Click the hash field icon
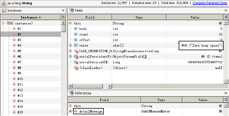 coord(76,29)
